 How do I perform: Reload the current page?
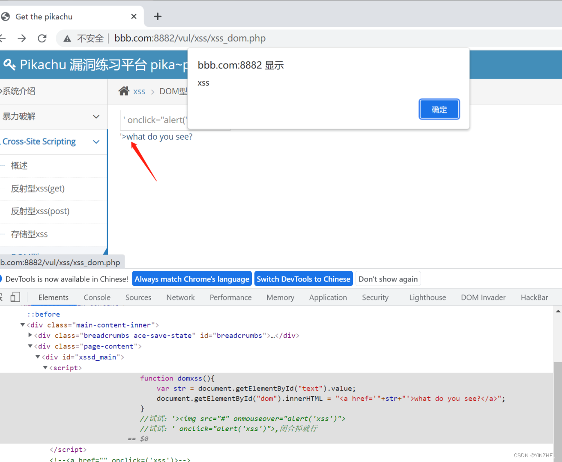coord(42,39)
